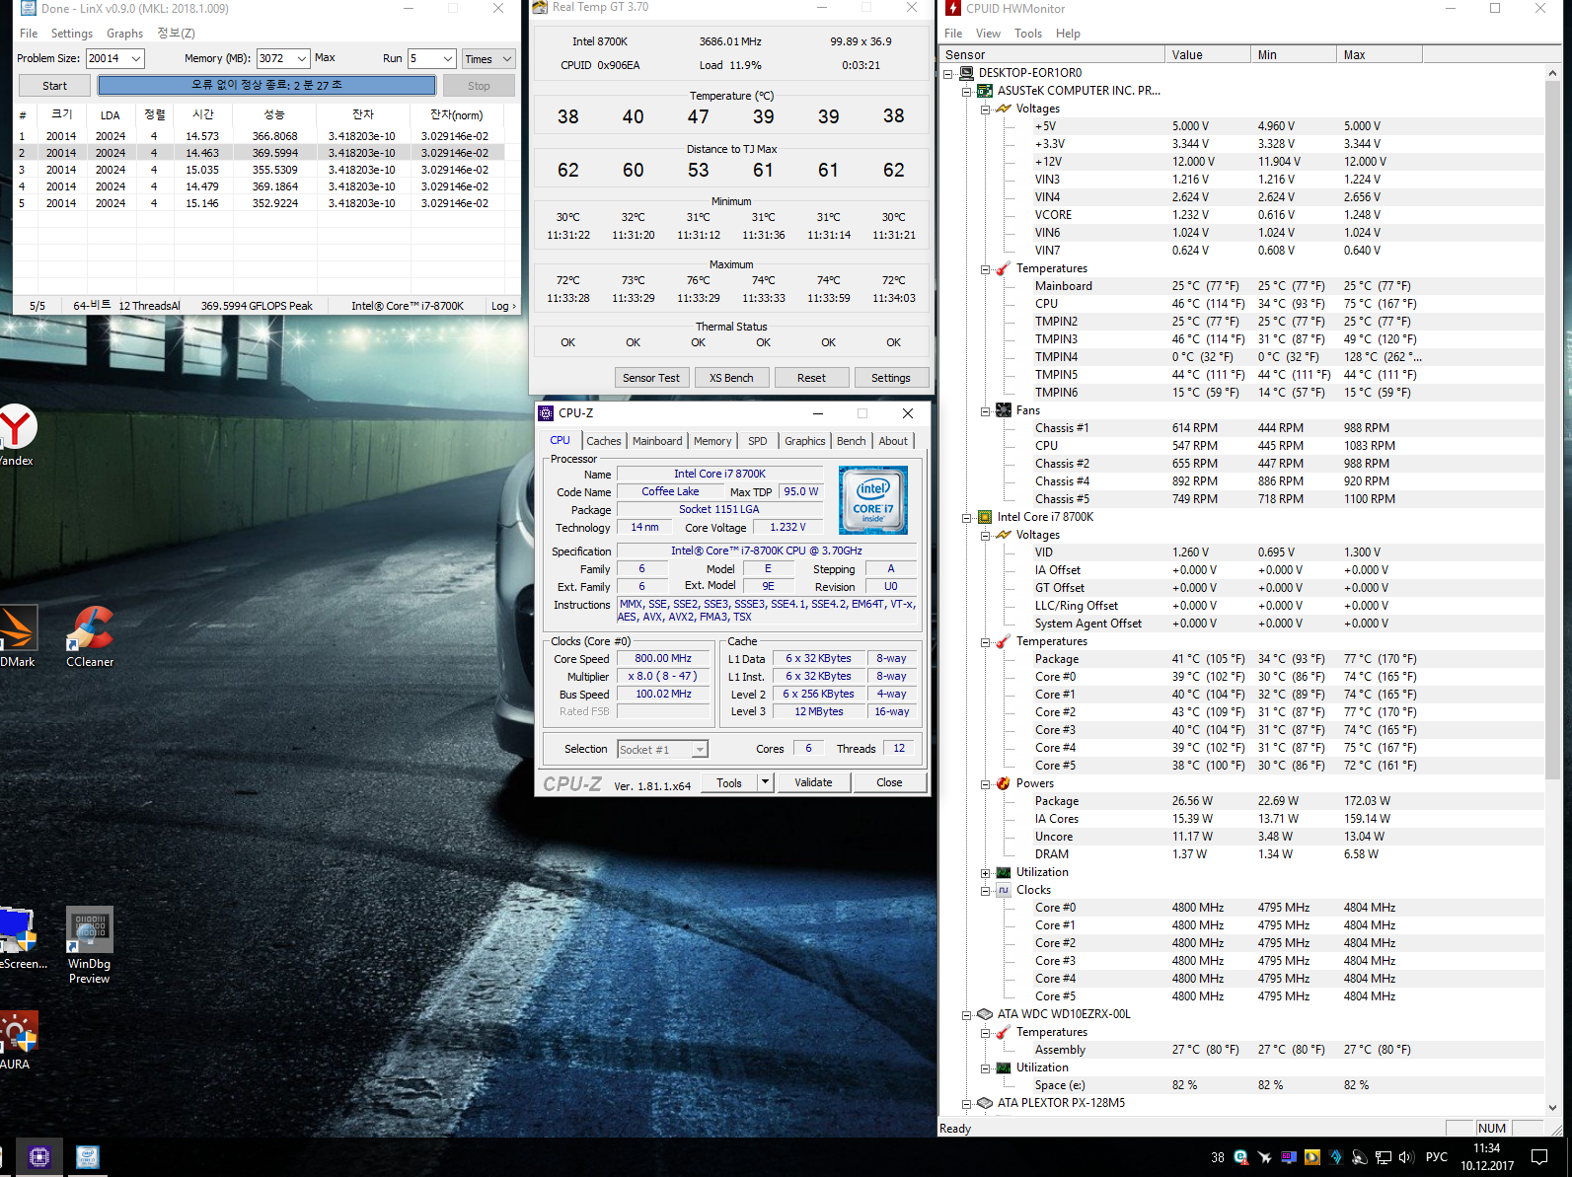Click the Sensor Test button in Real Temp
Image resolution: width=1572 pixels, height=1177 pixels.
click(650, 378)
